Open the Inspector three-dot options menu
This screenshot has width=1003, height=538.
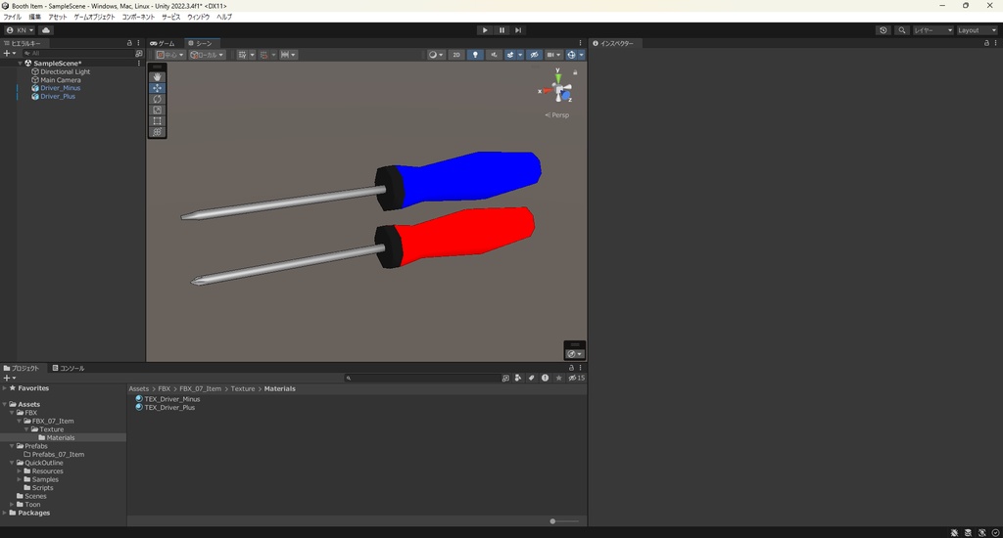click(995, 43)
